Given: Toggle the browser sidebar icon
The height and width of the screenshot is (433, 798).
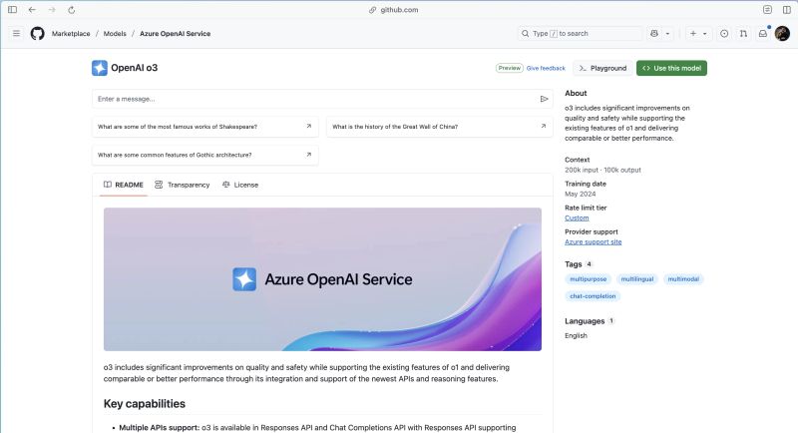Looking at the screenshot, I should 12,10.
